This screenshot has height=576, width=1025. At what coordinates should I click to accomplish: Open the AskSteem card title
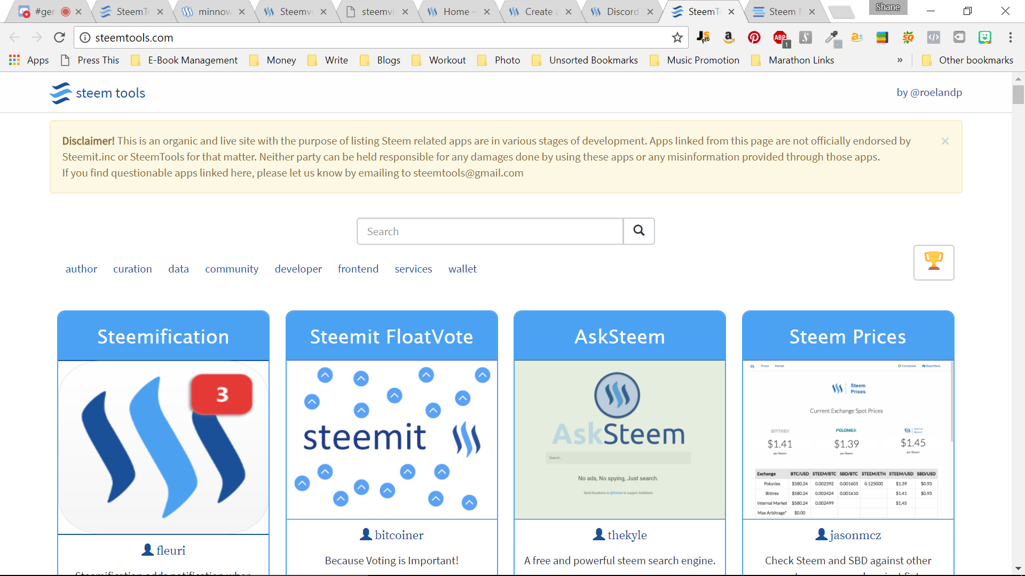coord(620,337)
